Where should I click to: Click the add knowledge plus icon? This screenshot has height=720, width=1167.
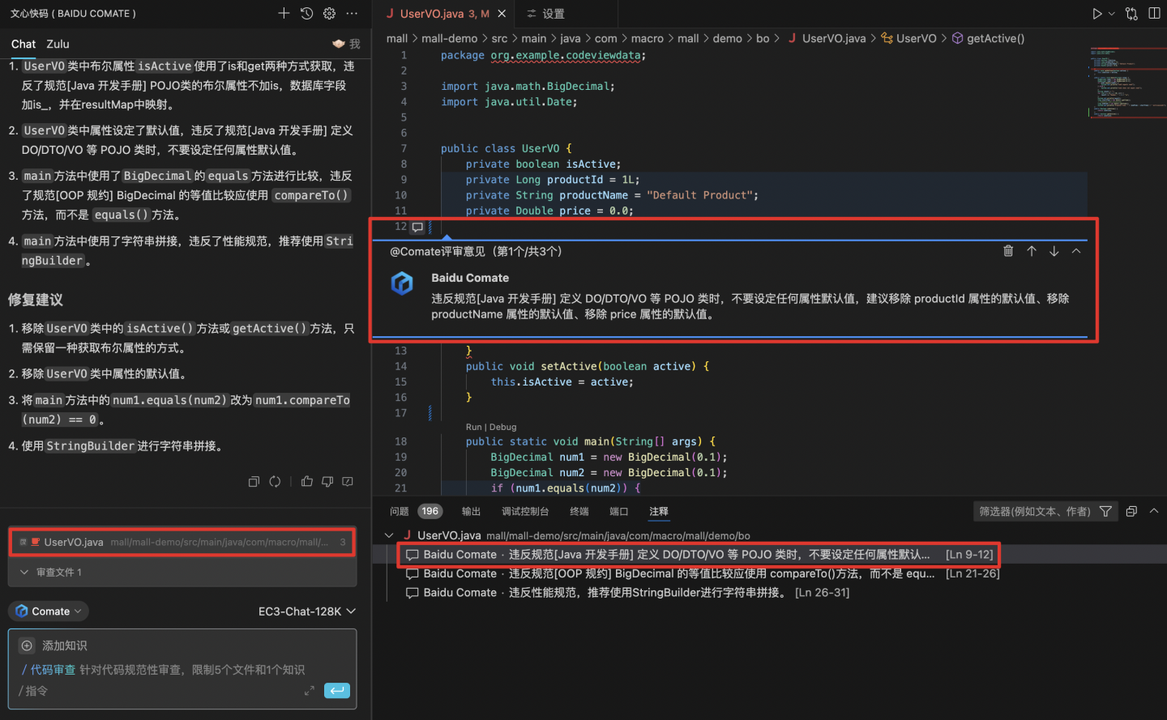pos(27,645)
